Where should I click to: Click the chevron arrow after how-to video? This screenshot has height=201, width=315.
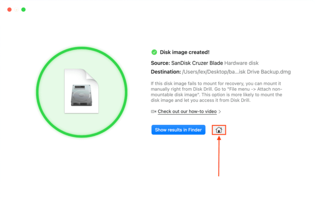[220, 111]
